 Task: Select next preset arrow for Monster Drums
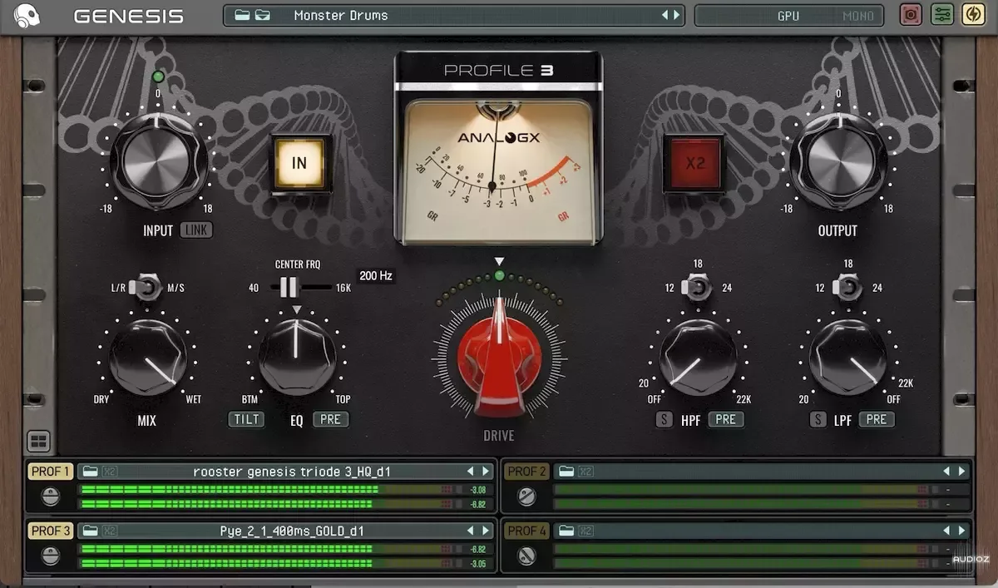point(676,16)
